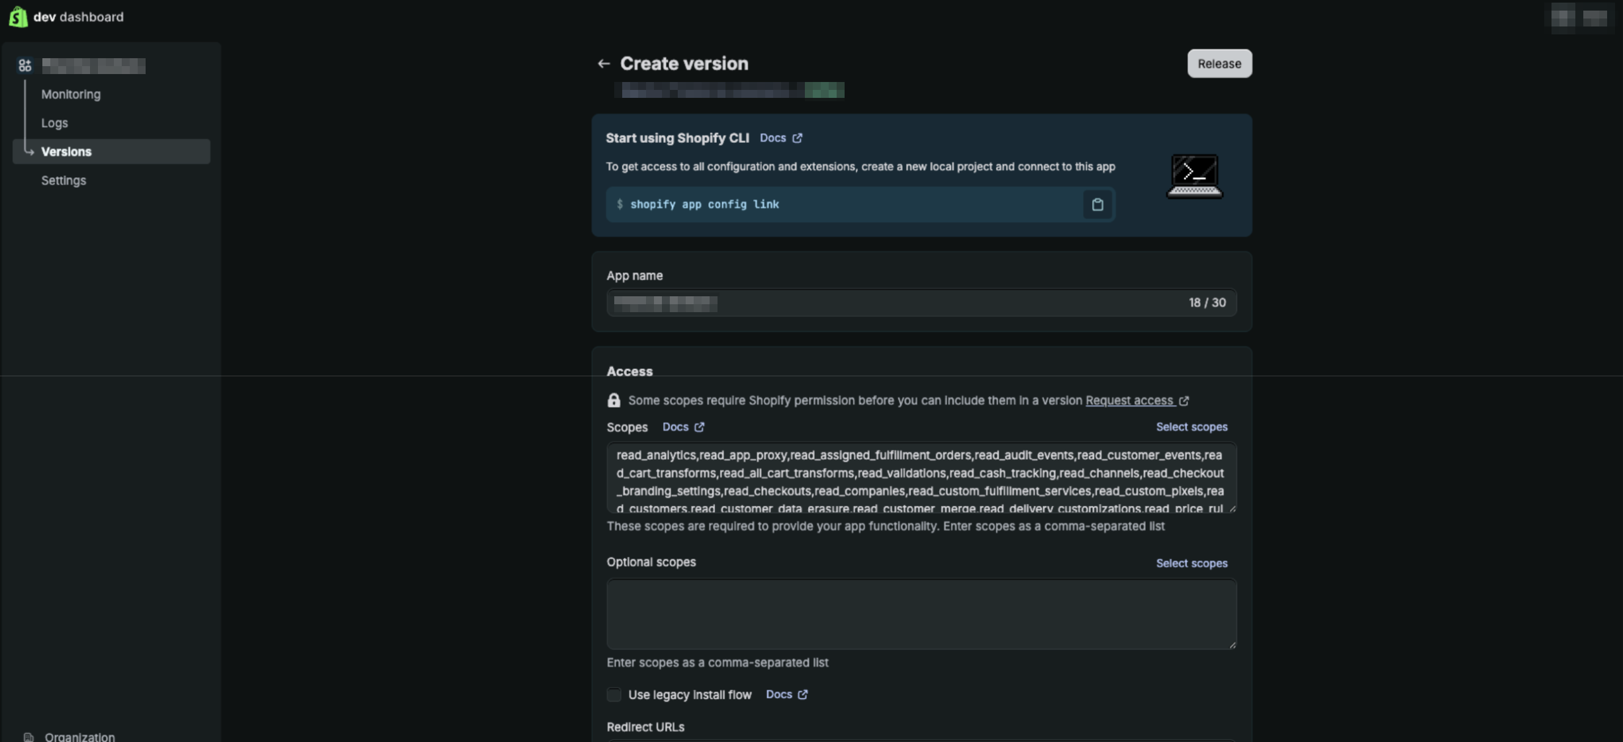This screenshot has height=742, width=1623.
Task: Click Select scopes for Optional scopes
Action: point(1191,563)
